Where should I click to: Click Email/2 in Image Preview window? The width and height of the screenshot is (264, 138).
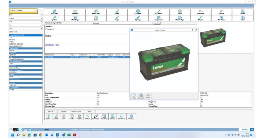click(141, 96)
